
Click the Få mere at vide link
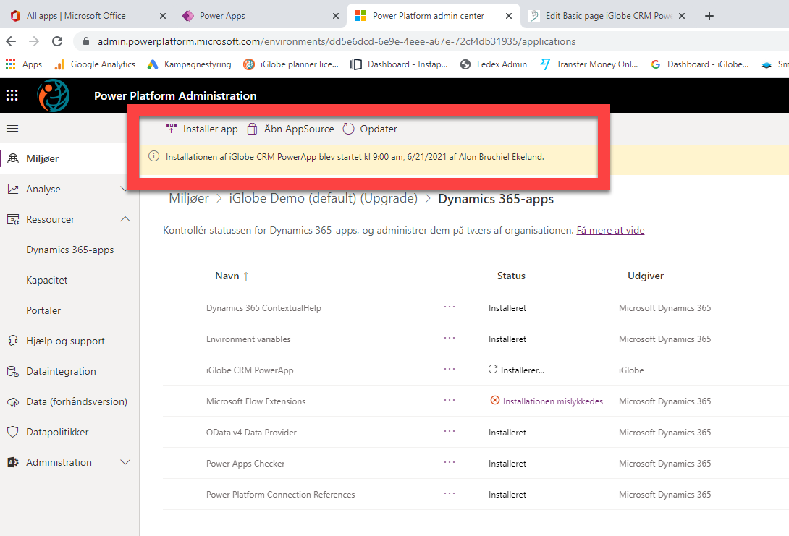[x=610, y=230]
